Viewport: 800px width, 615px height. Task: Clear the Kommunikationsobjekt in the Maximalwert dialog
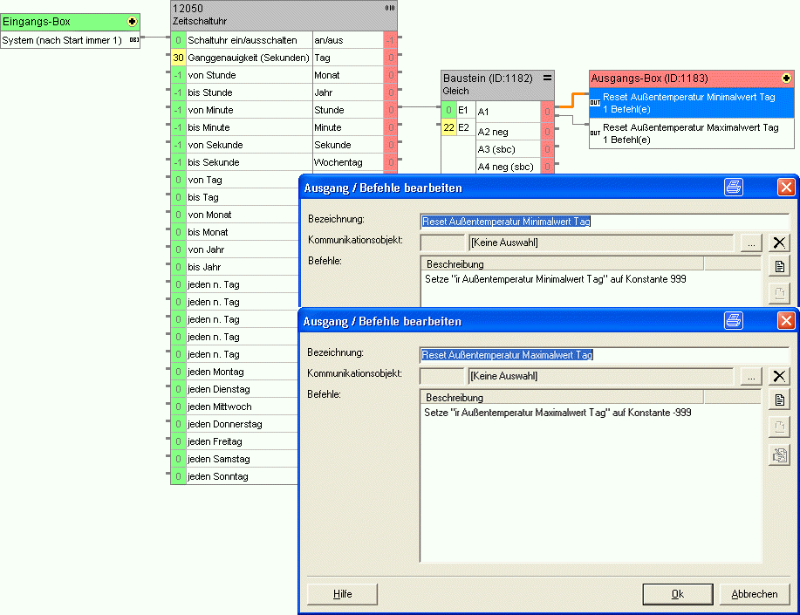(x=779, y=376)
